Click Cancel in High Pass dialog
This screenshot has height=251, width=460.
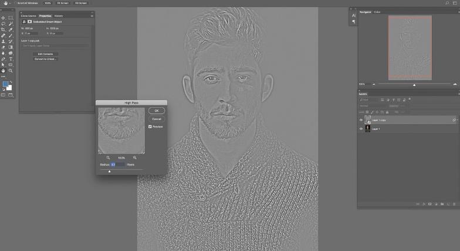click(156, 119)
